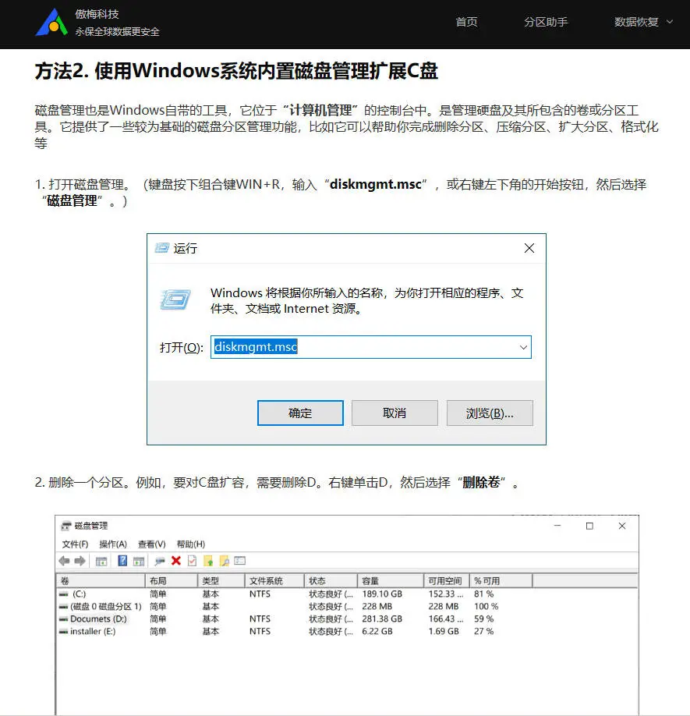Toggle the console tree visibility icon
This screenshot has height=716, width=690.
[x=102, y=560]
